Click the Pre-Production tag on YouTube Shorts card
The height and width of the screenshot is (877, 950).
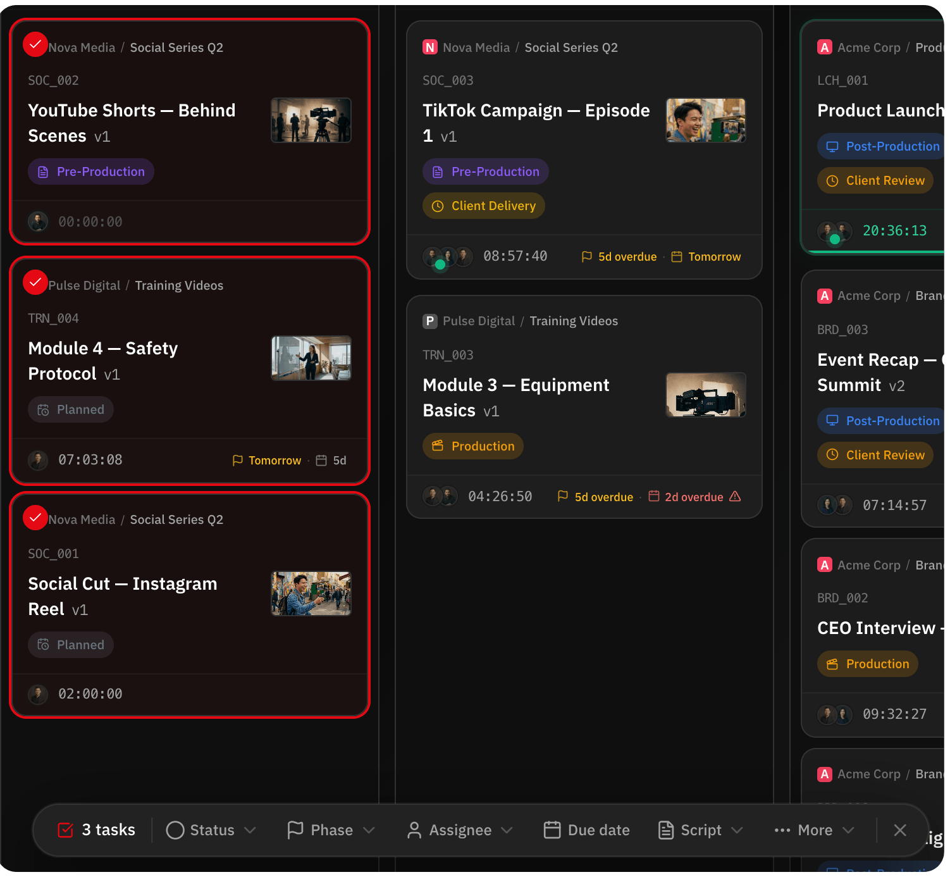click(91, 171)
